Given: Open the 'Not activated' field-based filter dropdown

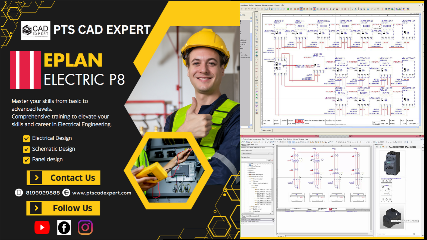Looking at the screenshot, I should 255,153.
